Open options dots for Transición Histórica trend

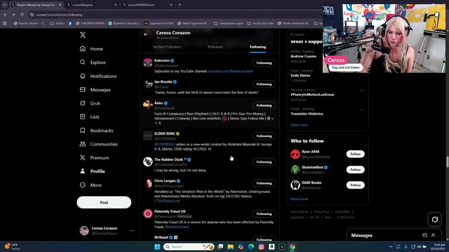(x=362, y=110)
